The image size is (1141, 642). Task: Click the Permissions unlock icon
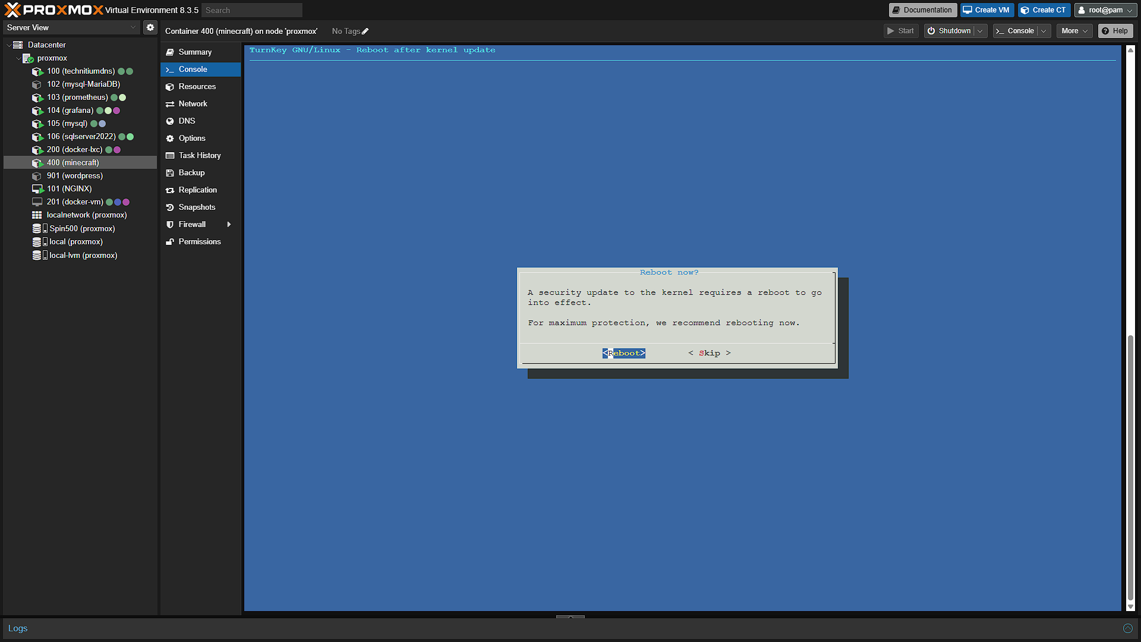point(170,242)
